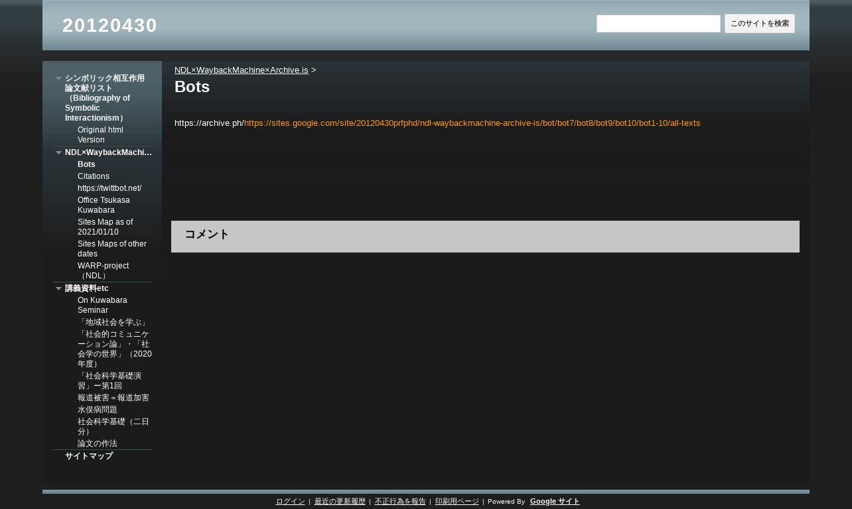Open NDL×WaybackMachine×Archive.is breadcrumb link
The height and width of the screenshot is (509, 852).
click(241, 70)
